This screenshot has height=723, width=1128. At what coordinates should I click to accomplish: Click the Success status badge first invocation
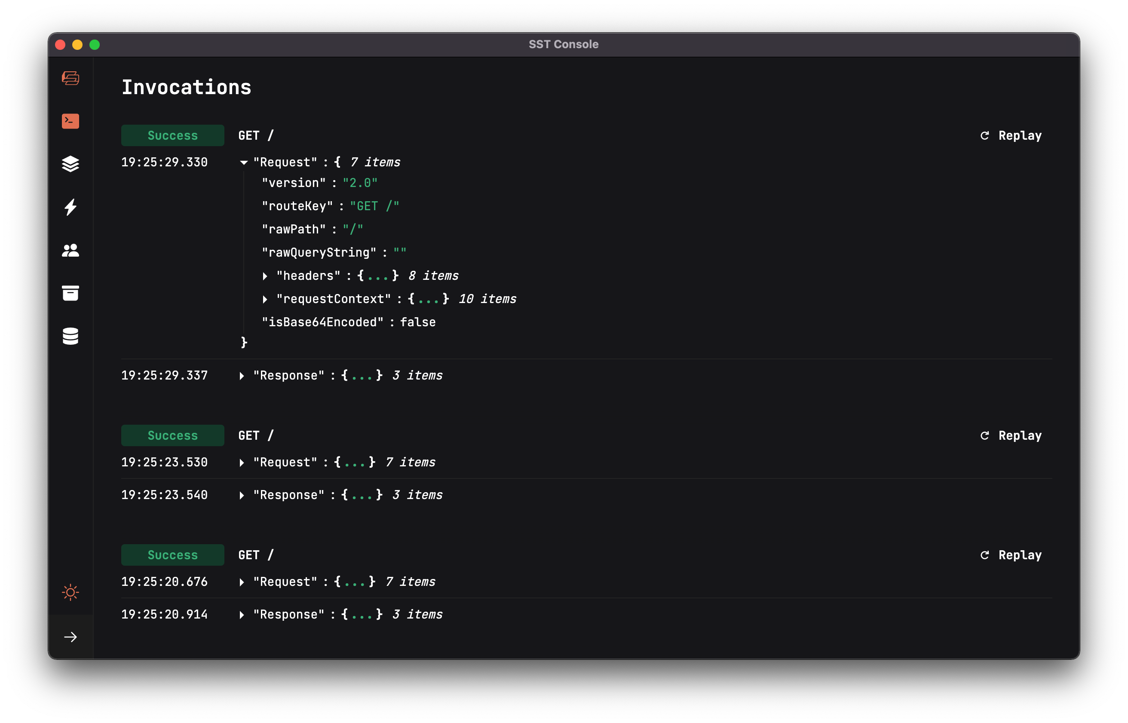click(x=173, y=135)
